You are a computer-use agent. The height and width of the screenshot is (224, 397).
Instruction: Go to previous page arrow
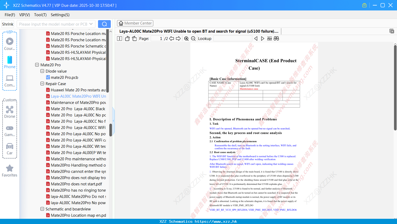172,38
